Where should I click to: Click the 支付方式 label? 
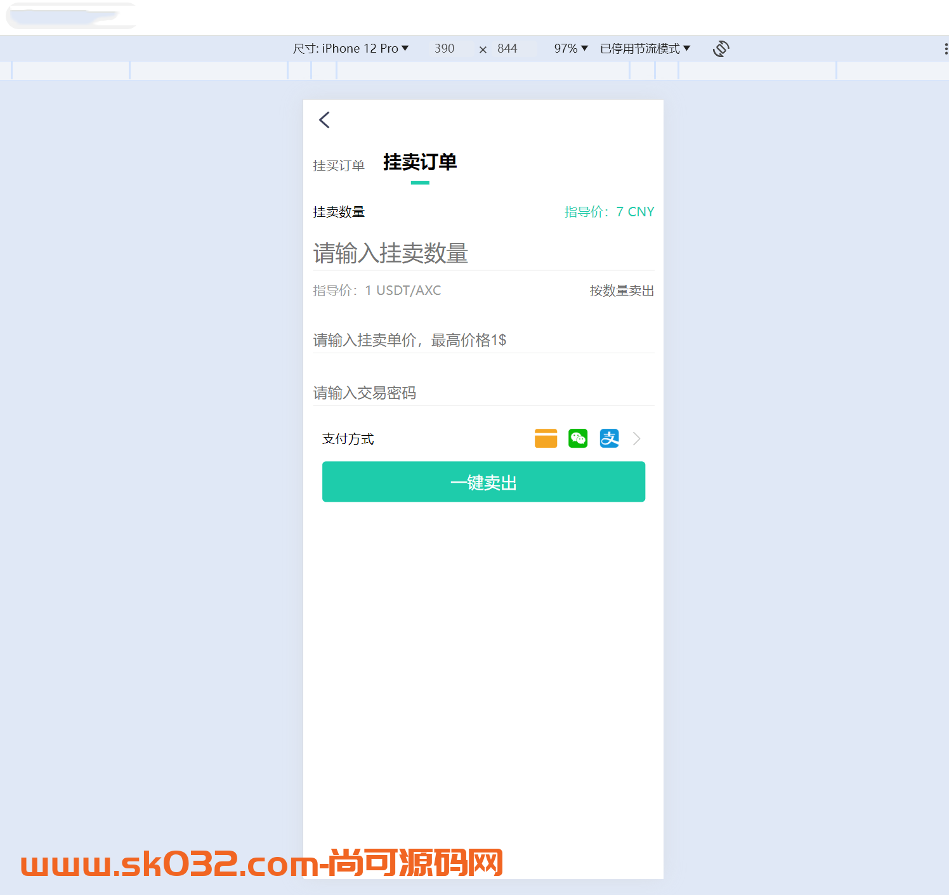pyautogui.click(x=348, y=439)
